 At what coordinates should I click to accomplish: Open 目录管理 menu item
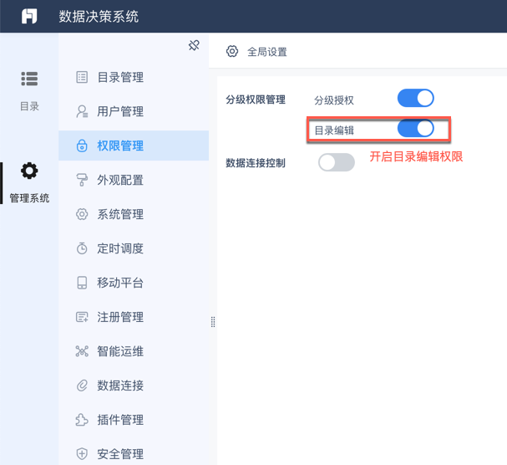[x=120, y=78]
